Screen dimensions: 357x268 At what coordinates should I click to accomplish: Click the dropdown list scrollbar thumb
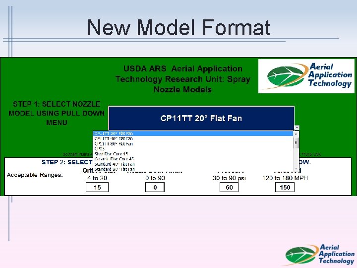coord(296,143)
